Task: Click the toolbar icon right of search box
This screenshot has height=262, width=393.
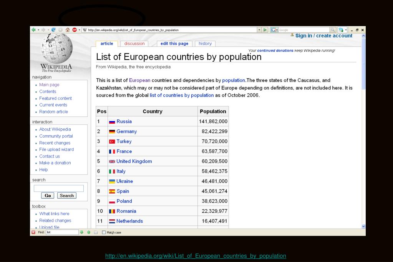Action: [341, 30]
